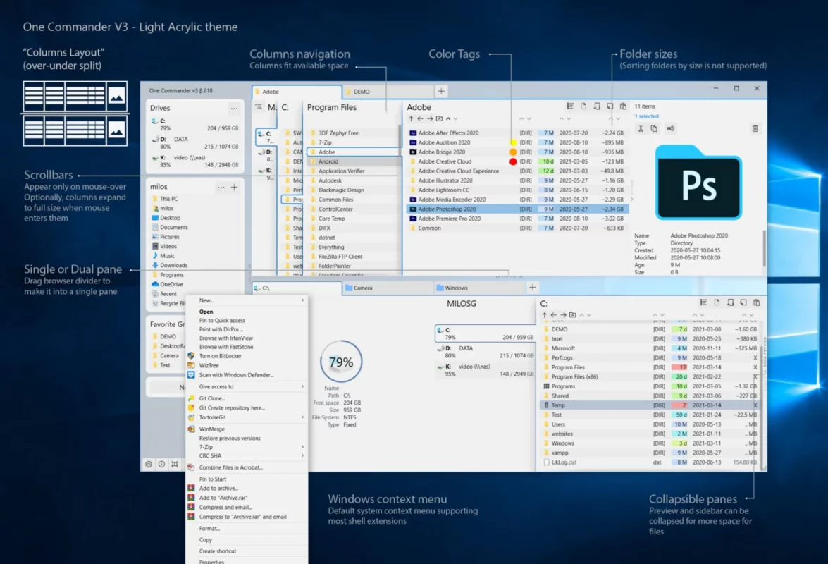The image size is (828, 564).
Task: Switch to the DEMO tab
Action: pyautogui.click(x=388, y=92)
